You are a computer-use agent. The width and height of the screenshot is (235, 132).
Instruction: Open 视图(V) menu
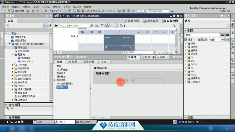point(26,7)
